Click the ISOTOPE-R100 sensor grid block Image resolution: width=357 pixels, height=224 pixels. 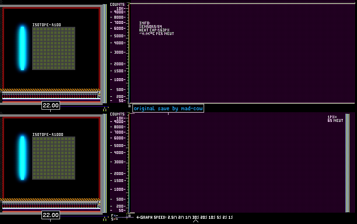[x=54, y=48]
